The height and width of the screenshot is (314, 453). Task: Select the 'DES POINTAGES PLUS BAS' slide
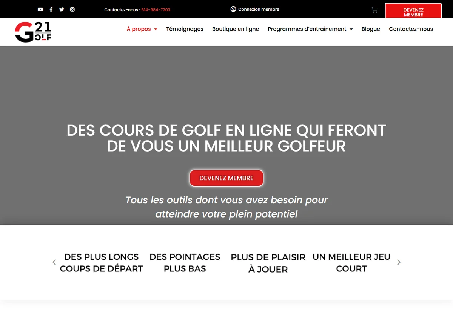tap(185, 263)
